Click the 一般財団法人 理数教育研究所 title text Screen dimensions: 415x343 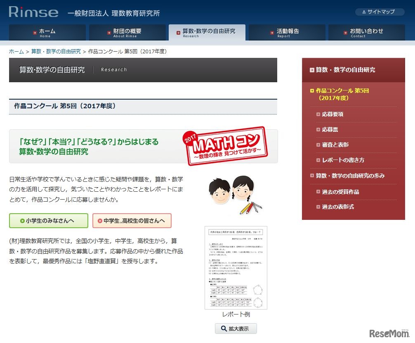point(113,13)
